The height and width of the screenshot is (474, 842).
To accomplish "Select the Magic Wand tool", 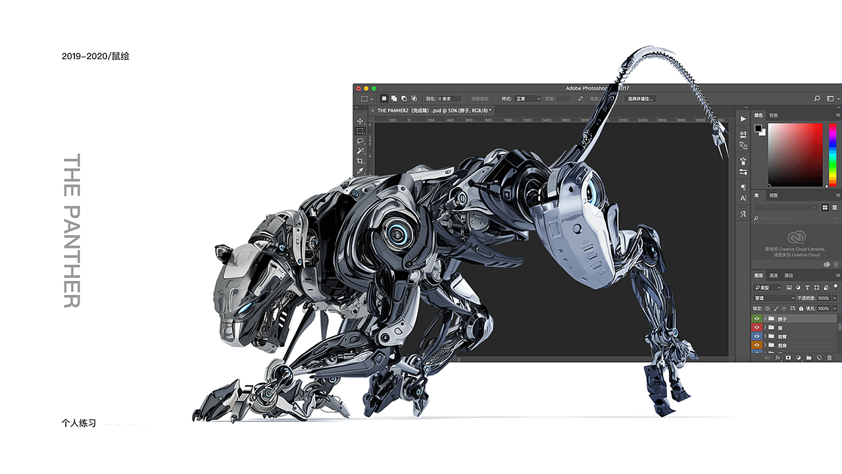I will [x=360, y=151].
